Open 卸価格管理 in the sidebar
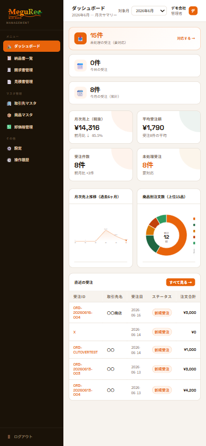Viewport: 206px width, 446px height. [32, 127]
